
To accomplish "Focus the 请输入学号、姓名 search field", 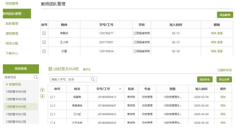I will click(x=69, y=79).
